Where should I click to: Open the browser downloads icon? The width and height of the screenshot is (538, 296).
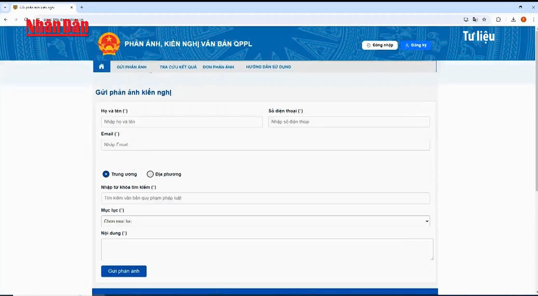point(513,19)
